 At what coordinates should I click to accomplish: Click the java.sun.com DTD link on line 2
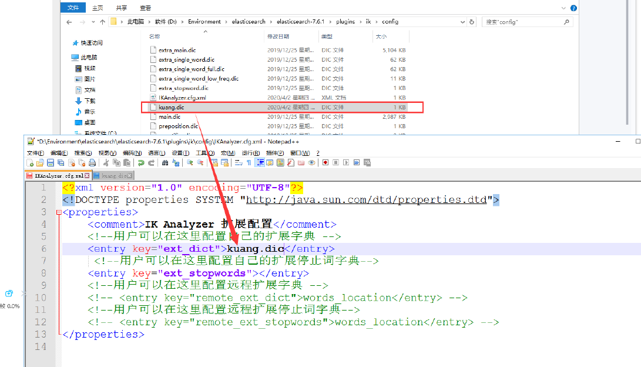[x=367, y=200]
